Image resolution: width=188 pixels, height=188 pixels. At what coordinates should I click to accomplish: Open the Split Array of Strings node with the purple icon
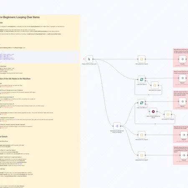coord(117,126)
